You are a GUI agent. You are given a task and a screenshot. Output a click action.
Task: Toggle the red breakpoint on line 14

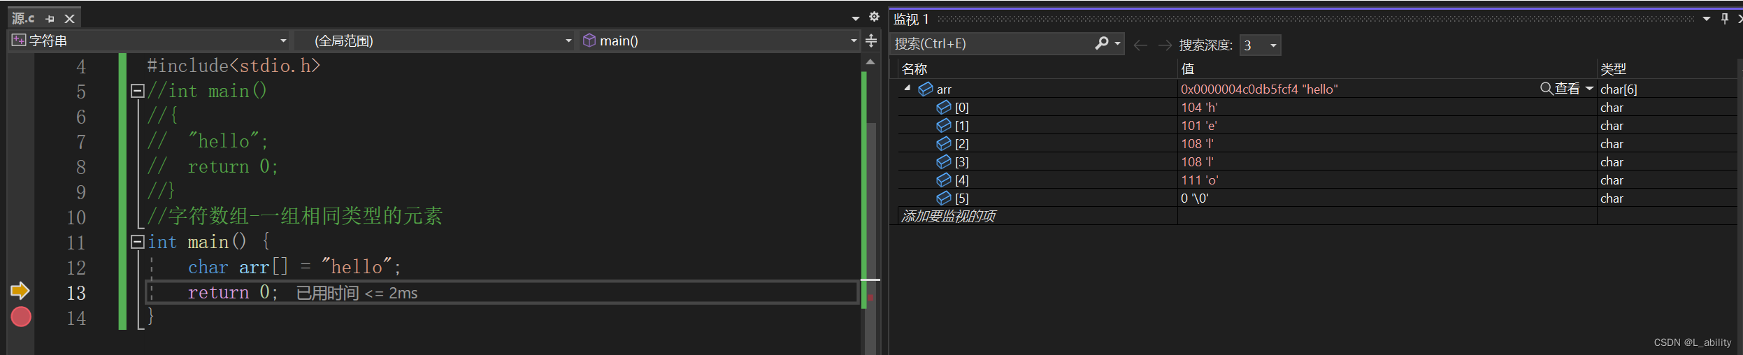21,317
